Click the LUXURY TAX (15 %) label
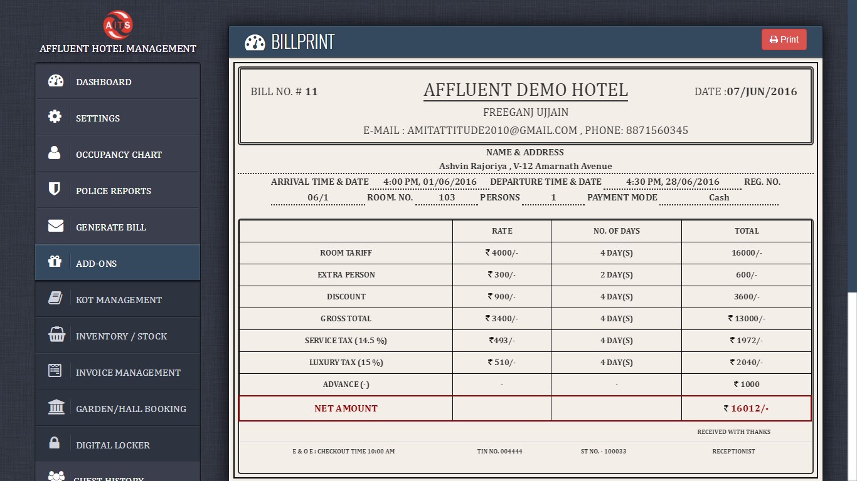 pos(346,363)
